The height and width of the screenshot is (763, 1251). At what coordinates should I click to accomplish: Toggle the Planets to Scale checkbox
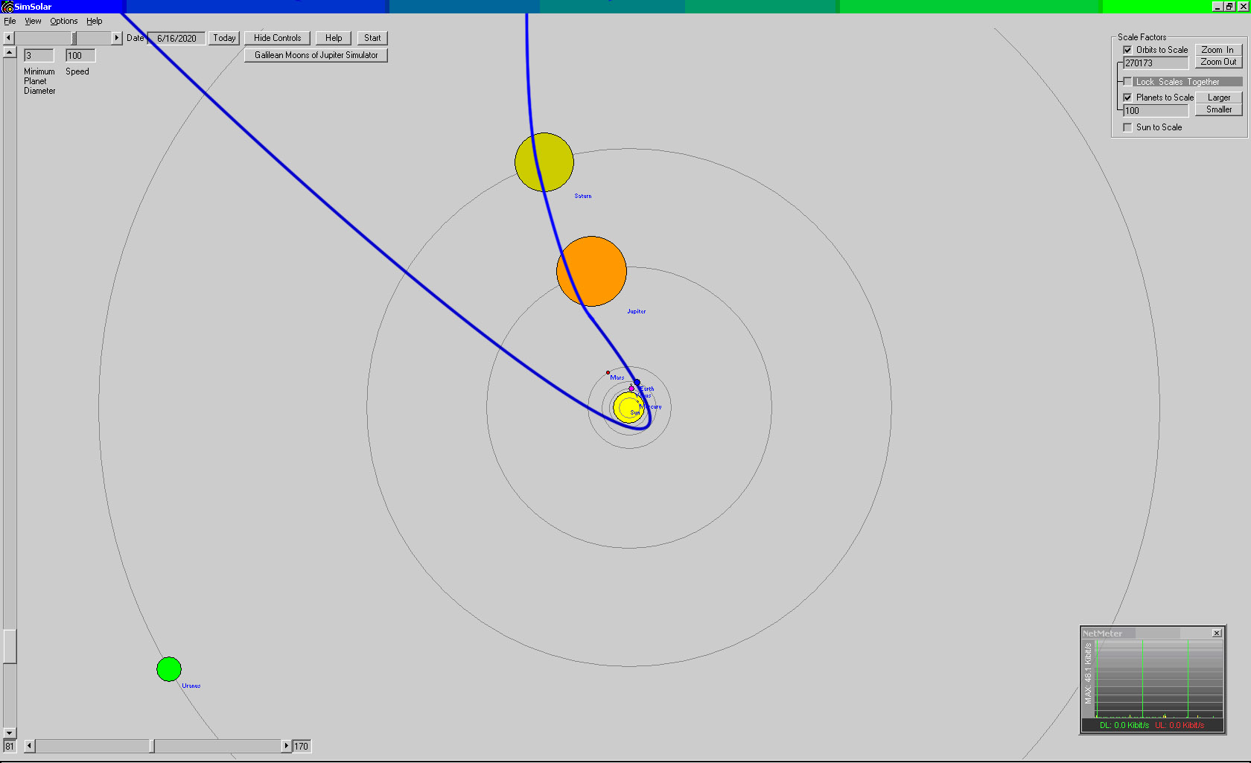[1127, 98]
